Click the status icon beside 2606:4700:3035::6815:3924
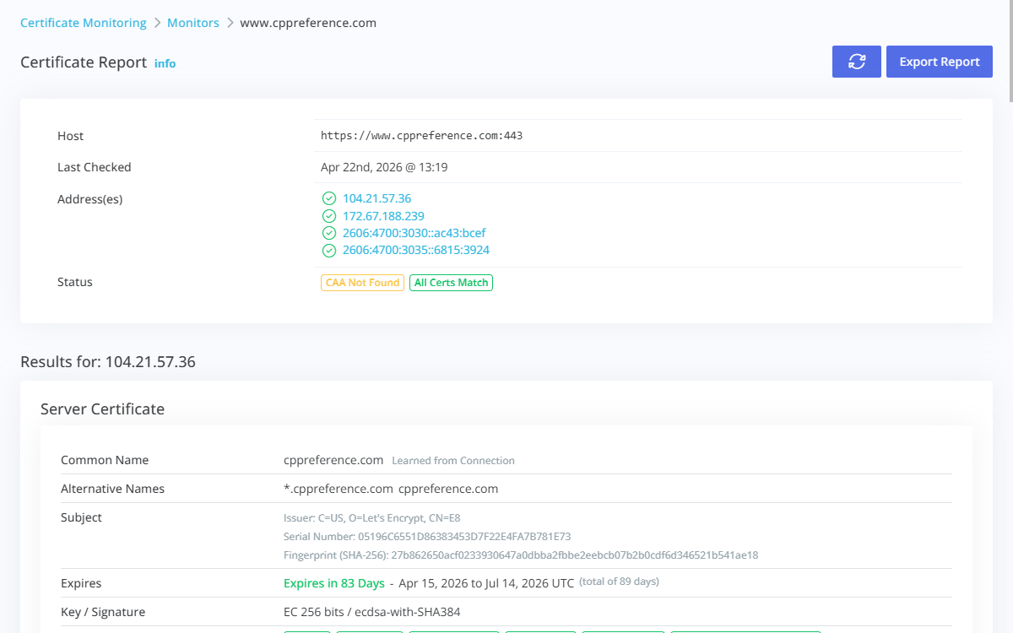 (x=328, y=251)
